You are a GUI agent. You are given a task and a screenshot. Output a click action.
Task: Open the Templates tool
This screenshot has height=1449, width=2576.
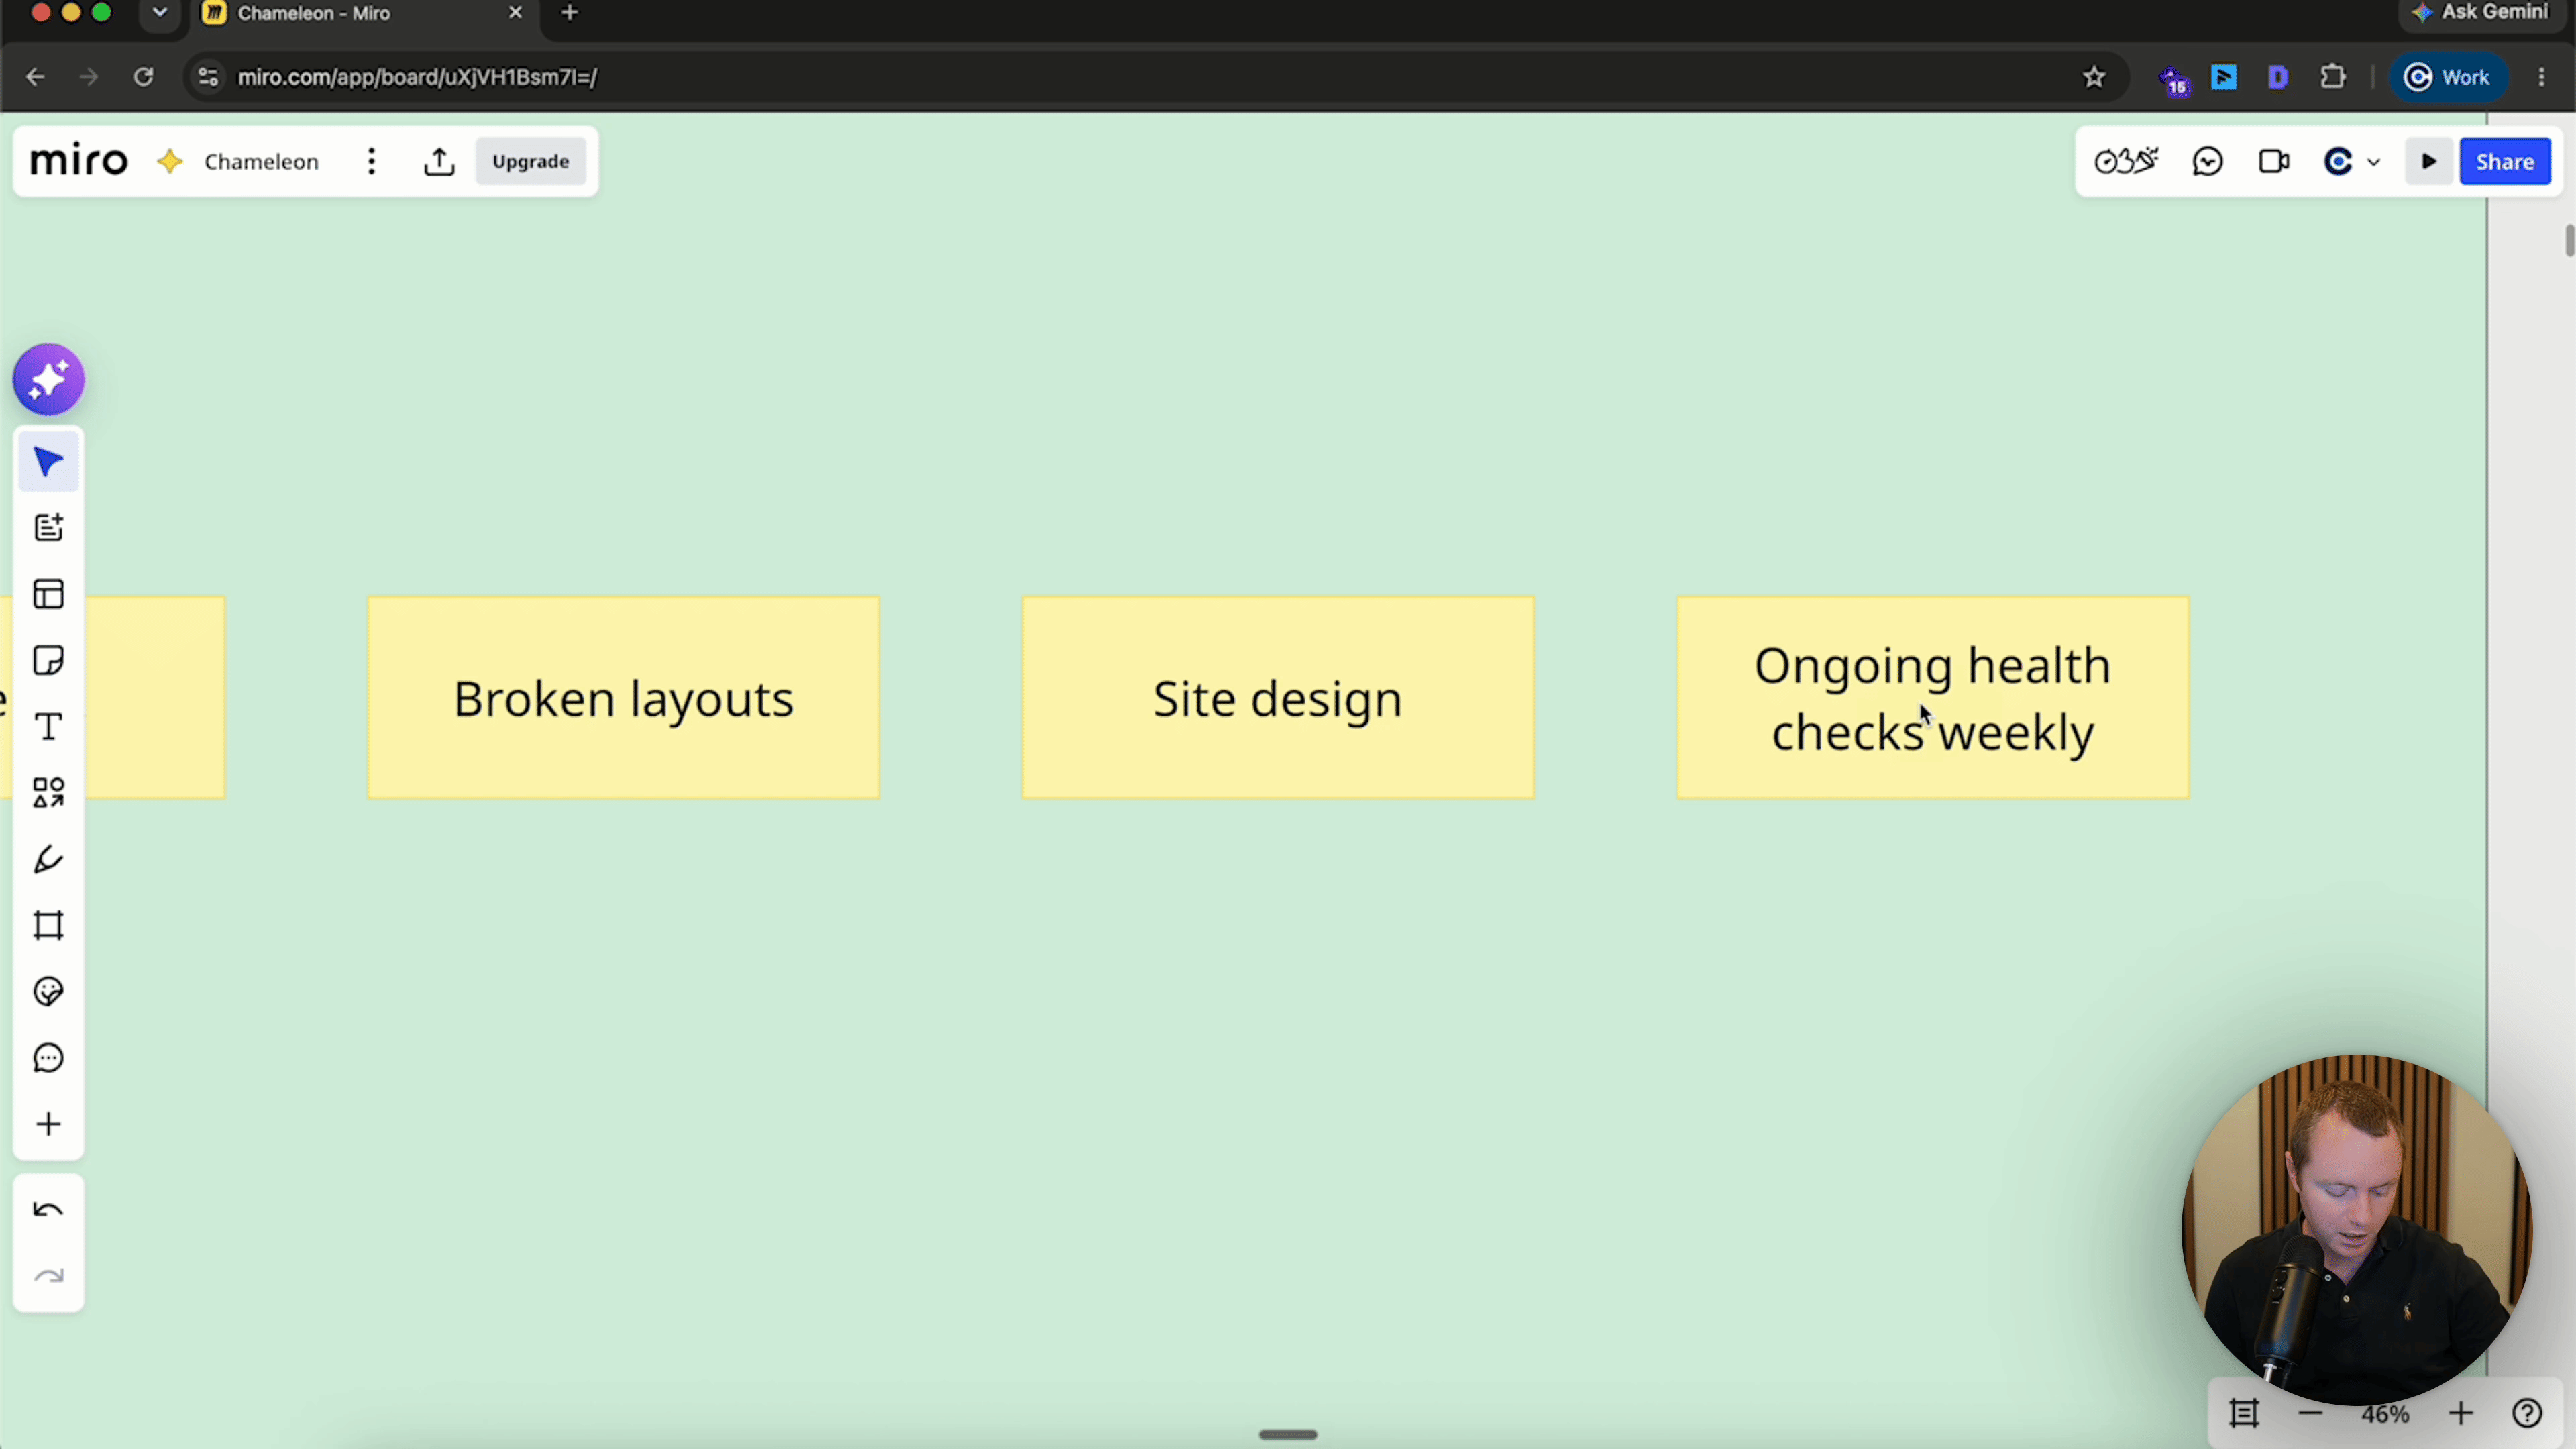click(48, 595)
